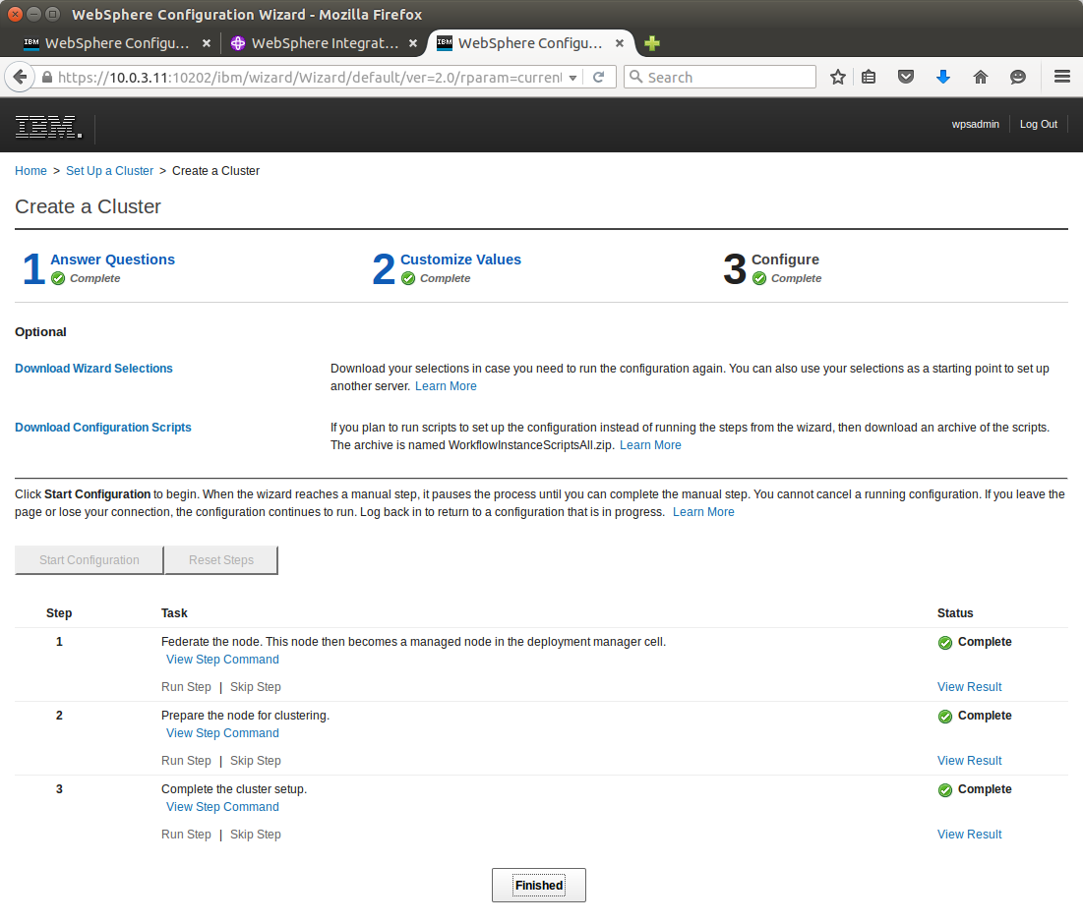
Task: Click the browser back arrow button
Action: point(20,77)
